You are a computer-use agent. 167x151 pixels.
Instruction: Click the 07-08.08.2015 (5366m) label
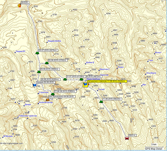click(66, 91)
